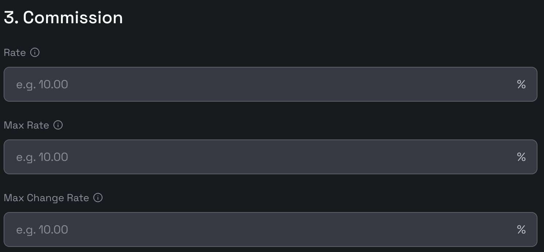Click placeholder 'e.g. 10.00' in Max Rate field
This screenshot has height=252, width=544.
point(42,157)
